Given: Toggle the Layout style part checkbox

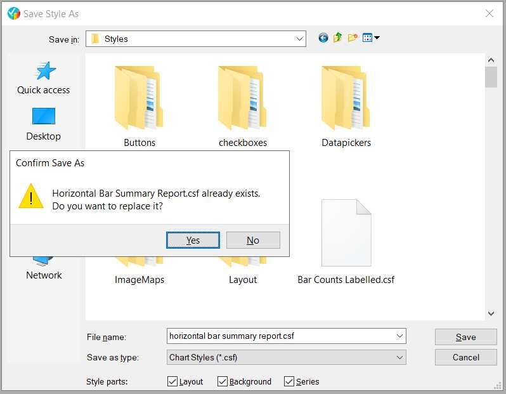Looking at the screenshot, I should coord(172,381).
